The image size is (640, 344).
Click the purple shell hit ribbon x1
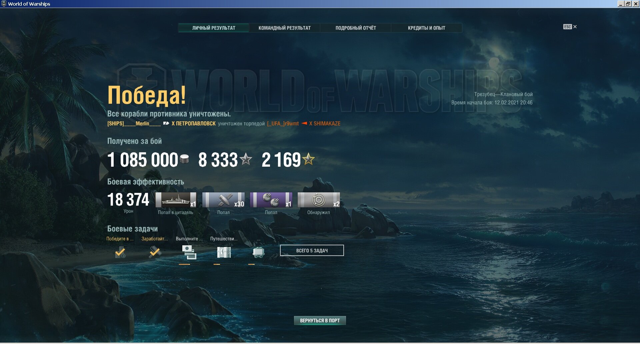pyautogui.click(x=271, y=200)
